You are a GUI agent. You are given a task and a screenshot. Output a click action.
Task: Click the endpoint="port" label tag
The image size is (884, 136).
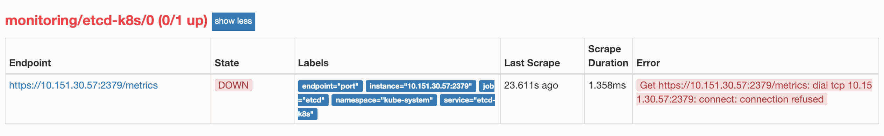[x=330, y=86]
